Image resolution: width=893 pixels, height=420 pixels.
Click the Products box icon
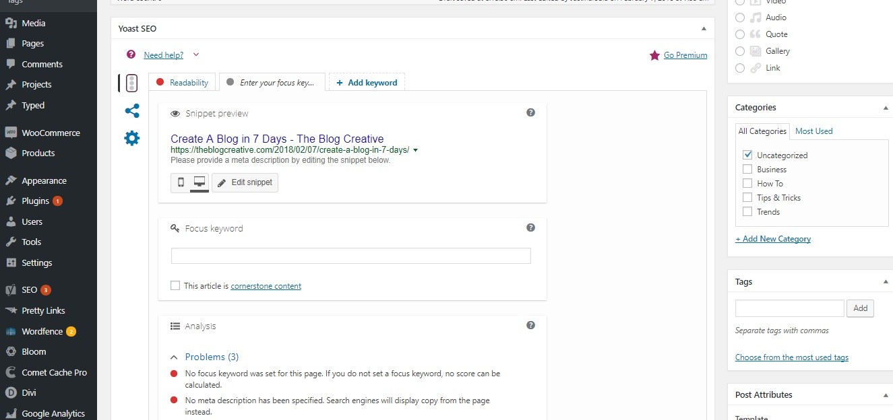pyautogui.click(x=11, y=153)
